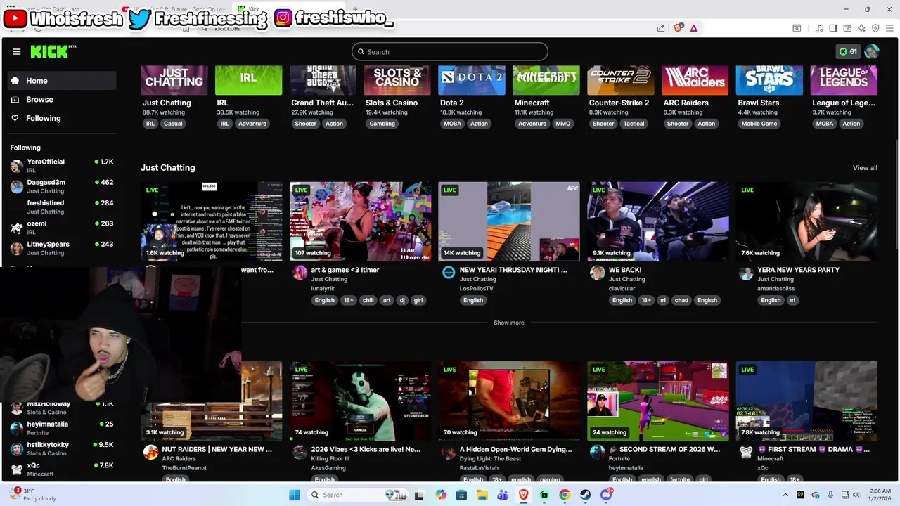Viewport: 900px width, 506px height.
Task: Open the ARC Raiders category card
Action: pos(695,80)
